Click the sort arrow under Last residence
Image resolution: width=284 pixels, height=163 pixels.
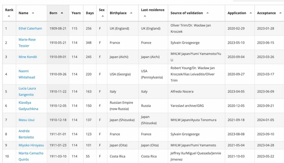145,16
